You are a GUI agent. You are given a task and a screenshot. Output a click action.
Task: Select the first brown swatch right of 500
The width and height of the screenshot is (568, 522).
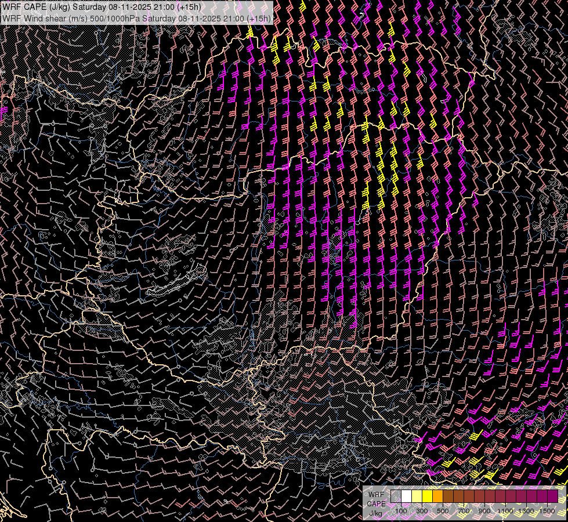pos(448,496)
